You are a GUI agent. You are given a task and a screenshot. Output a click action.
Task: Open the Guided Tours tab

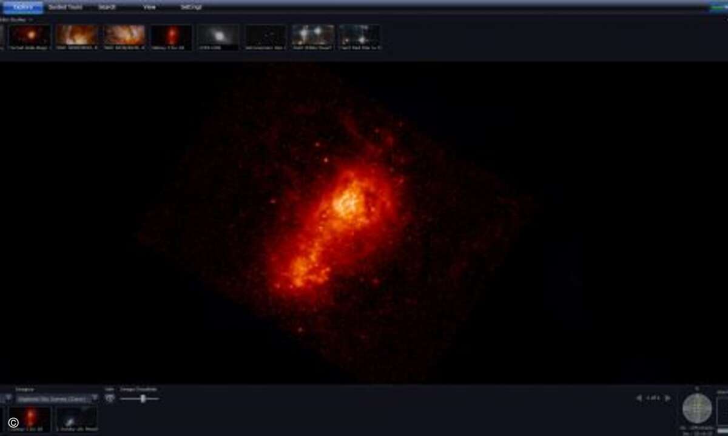(x=66, y=7)
